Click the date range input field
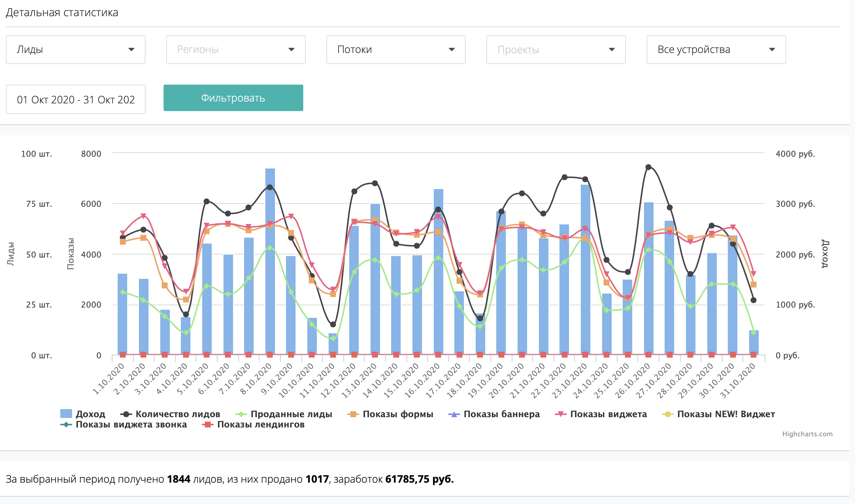This screenshot has width=855, height=504. [76, 99]
